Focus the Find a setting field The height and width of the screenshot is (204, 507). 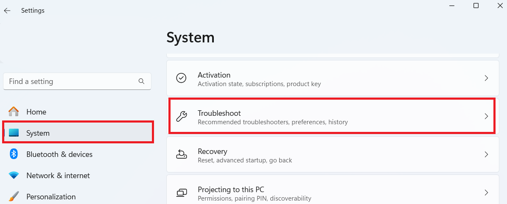coord(70,81)
